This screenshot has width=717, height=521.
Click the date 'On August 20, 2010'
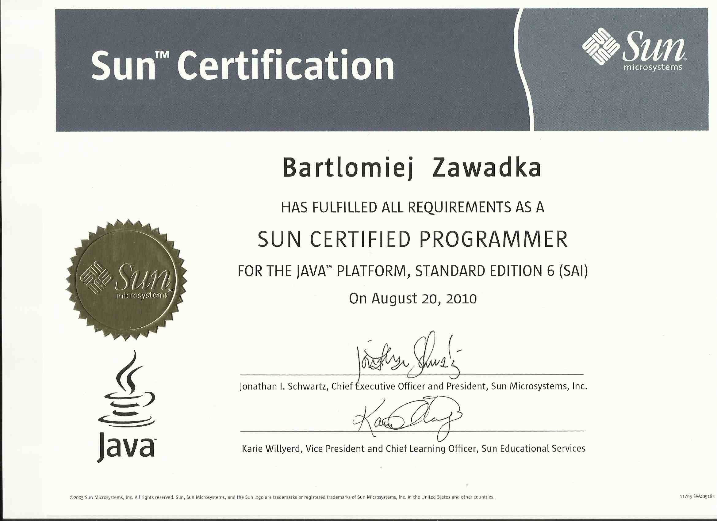tap(412, 299)
